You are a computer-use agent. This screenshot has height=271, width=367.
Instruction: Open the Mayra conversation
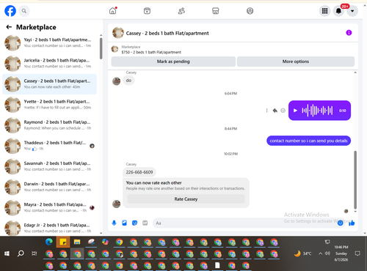pos(49,207)
